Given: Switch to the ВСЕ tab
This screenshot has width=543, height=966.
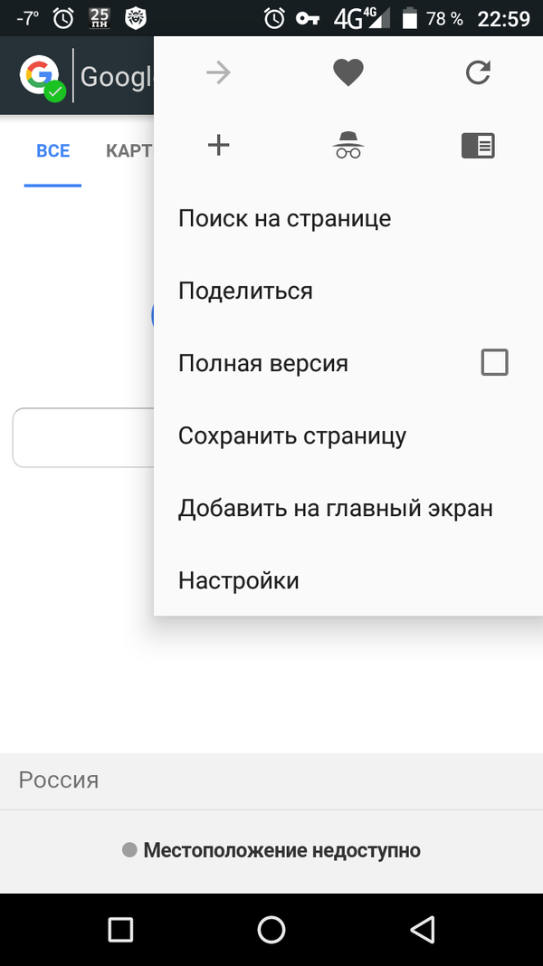Looking at the screenshot, I should (x=53, y=151).
